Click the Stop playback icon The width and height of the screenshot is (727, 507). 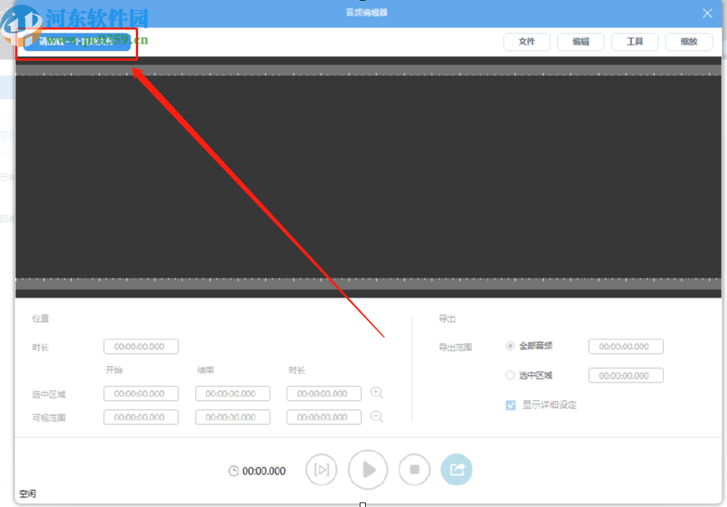[x=414, y=469]
